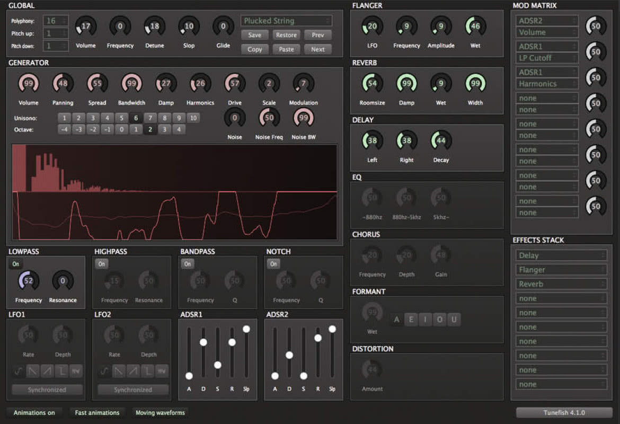Click the Tunefish 4.1.0 version button
620x424 pixels.
point(564,412)
